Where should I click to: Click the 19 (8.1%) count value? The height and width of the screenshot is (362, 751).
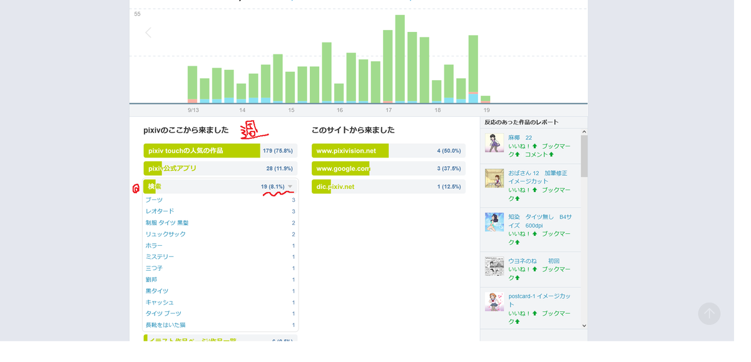click(x=273, y=186)
